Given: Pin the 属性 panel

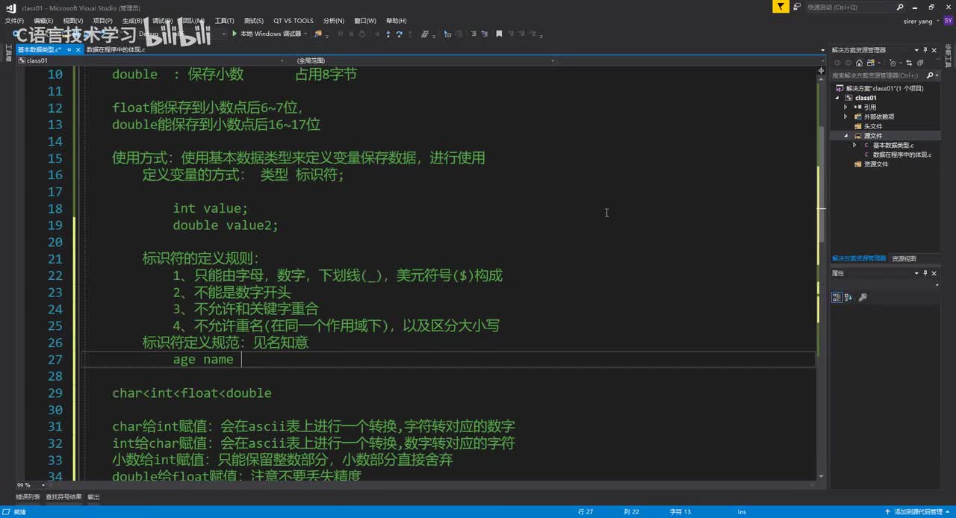Looking at the screenshot, I should tap(925, 273).
